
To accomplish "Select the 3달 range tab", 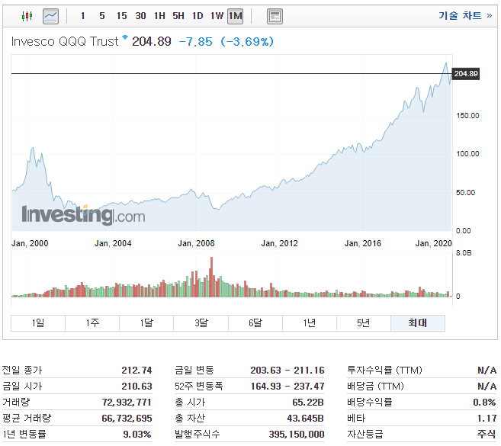I will click(201, 323).
